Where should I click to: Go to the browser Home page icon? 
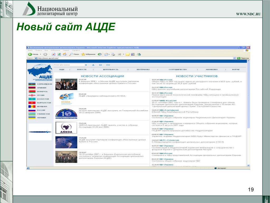coord(65,54)
